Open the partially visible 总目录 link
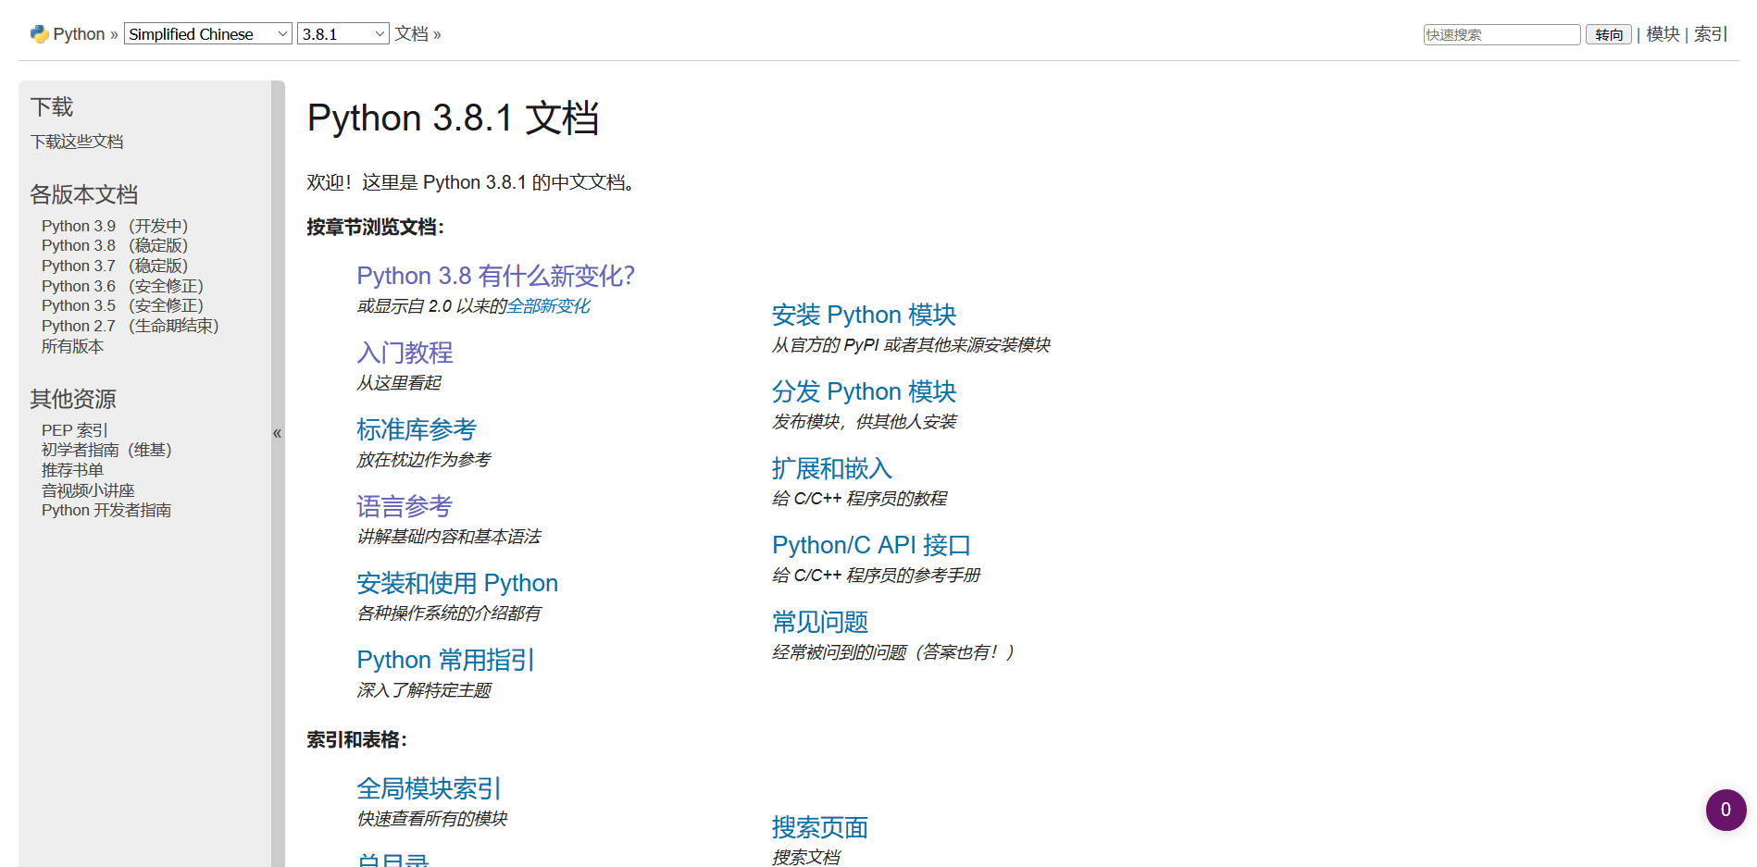This screenshot has width=1757, height=867. click(x=393, y=860)
